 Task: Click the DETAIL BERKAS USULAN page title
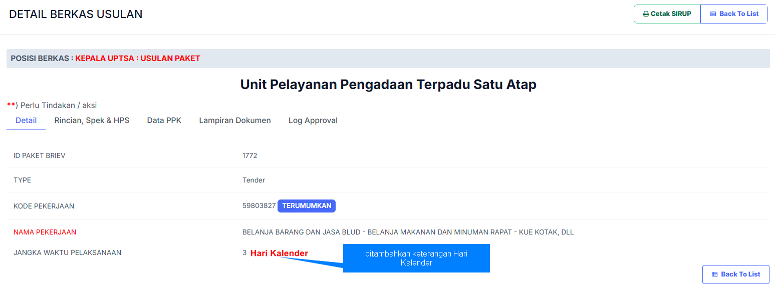click(76, 14)
